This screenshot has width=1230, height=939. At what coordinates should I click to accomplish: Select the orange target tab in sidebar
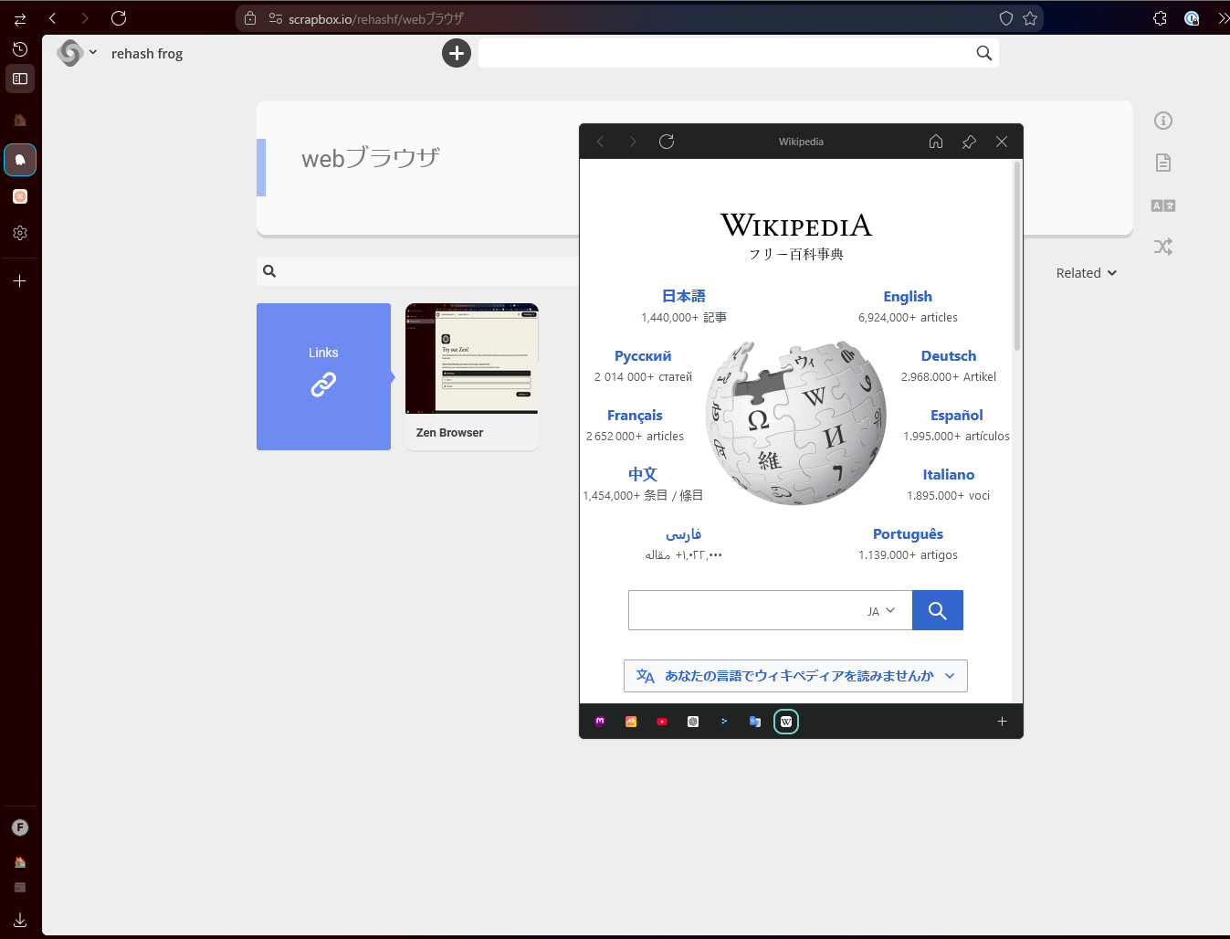tap(20, 196)
